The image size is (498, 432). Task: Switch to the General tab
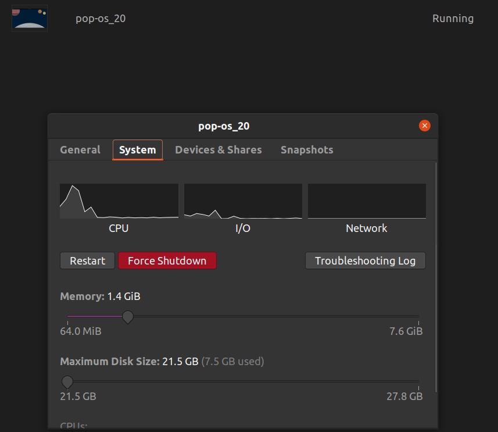click(80, 150)
